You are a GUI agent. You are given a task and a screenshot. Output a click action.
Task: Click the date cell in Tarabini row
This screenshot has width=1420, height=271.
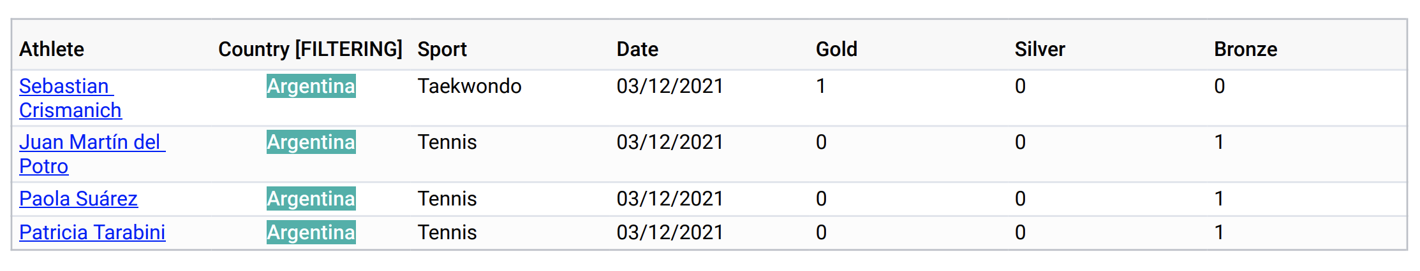tap(670, 232)
